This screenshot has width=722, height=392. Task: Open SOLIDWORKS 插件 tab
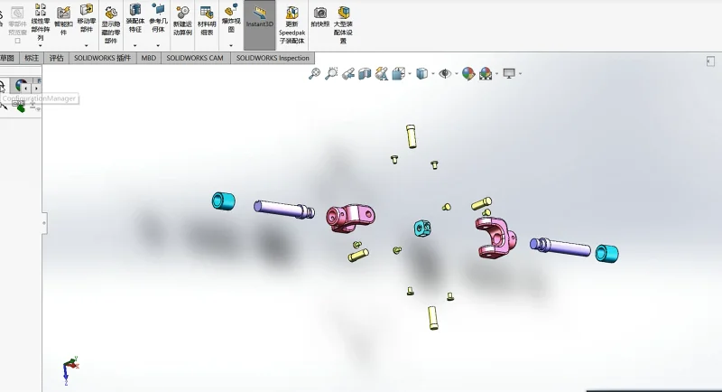102,58
